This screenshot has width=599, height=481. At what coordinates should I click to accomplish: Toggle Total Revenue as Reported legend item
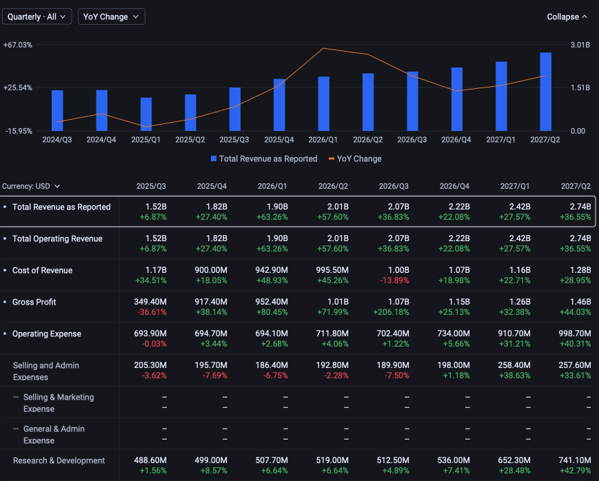tap(264, 158)
